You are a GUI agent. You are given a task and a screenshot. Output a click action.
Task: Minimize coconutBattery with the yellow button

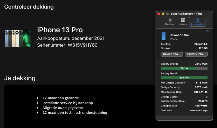(163, 14)
